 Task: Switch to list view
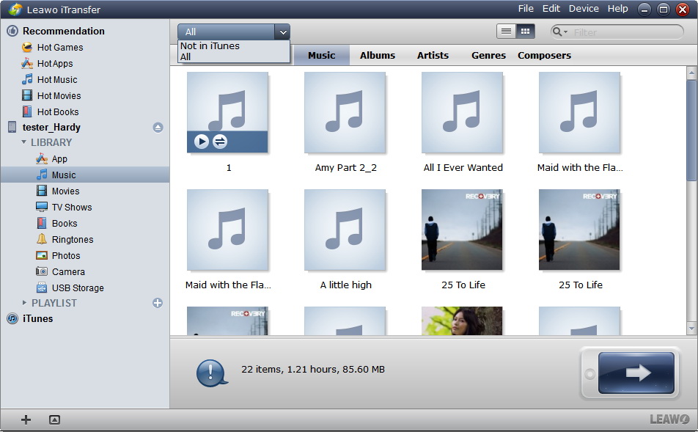click(x=506, y=32)
